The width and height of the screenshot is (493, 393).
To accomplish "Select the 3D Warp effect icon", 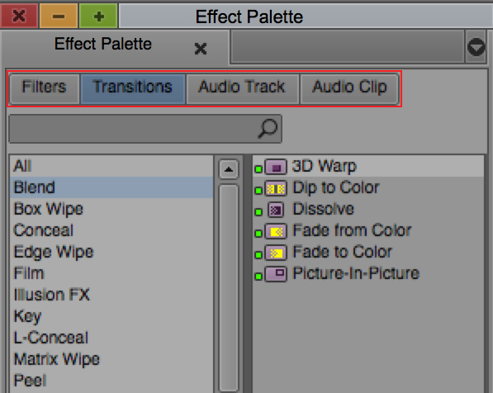I will (276, 168).
